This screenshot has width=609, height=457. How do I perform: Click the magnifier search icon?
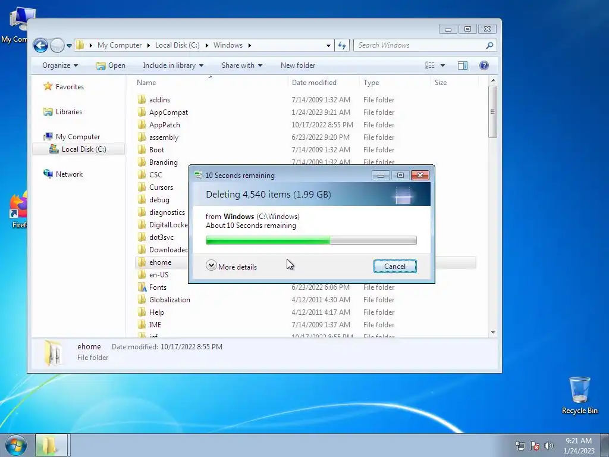490,45
